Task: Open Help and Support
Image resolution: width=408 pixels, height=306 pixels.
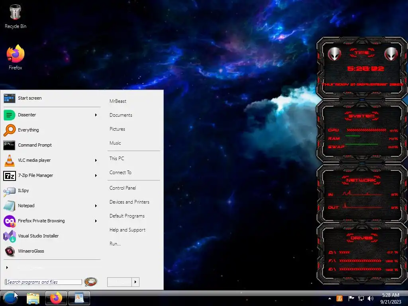Action: click(127, 230)
